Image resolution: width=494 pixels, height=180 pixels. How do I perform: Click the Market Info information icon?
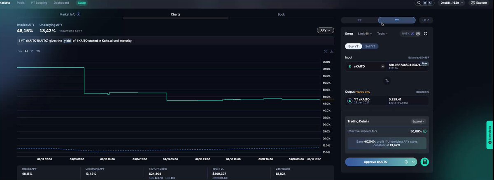tap(79, 14)
